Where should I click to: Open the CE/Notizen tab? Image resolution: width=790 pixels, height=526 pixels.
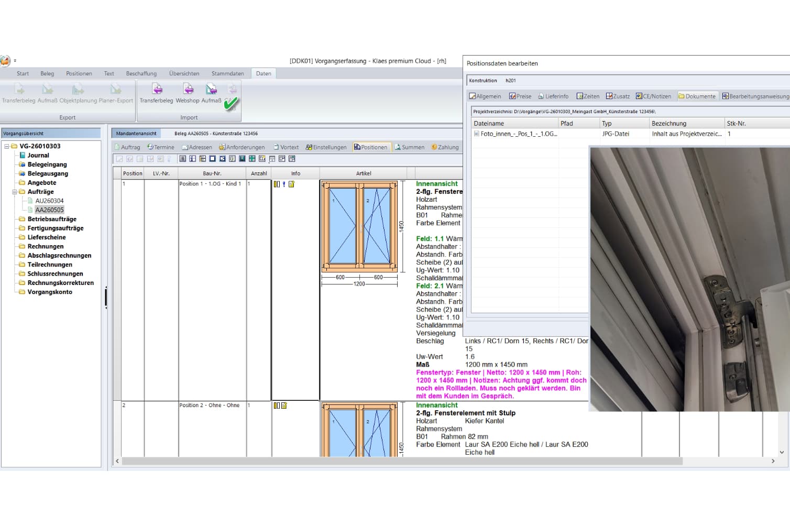(653, 96)
